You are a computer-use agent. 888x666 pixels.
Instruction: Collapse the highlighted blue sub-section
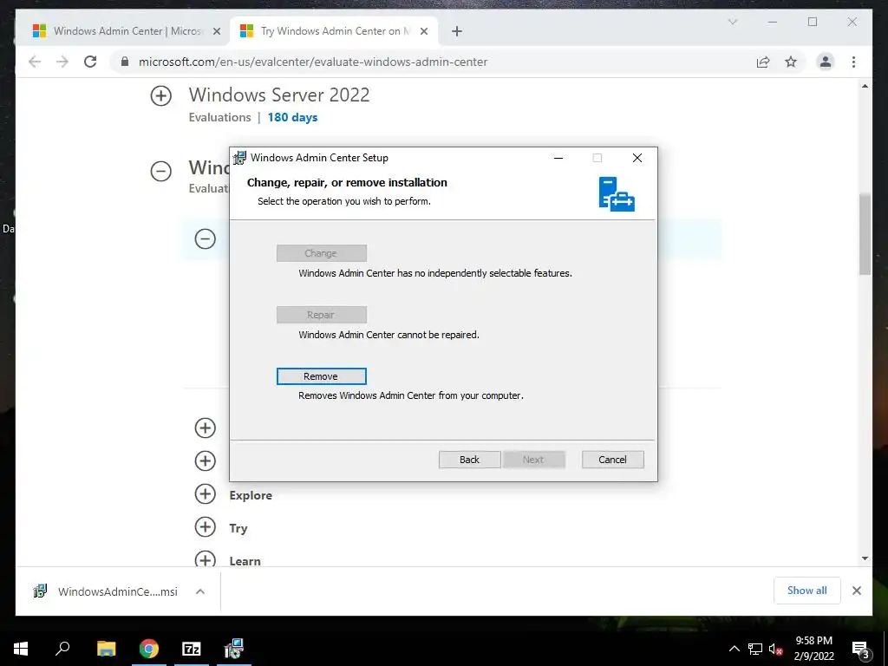click(x=205, y=238)
